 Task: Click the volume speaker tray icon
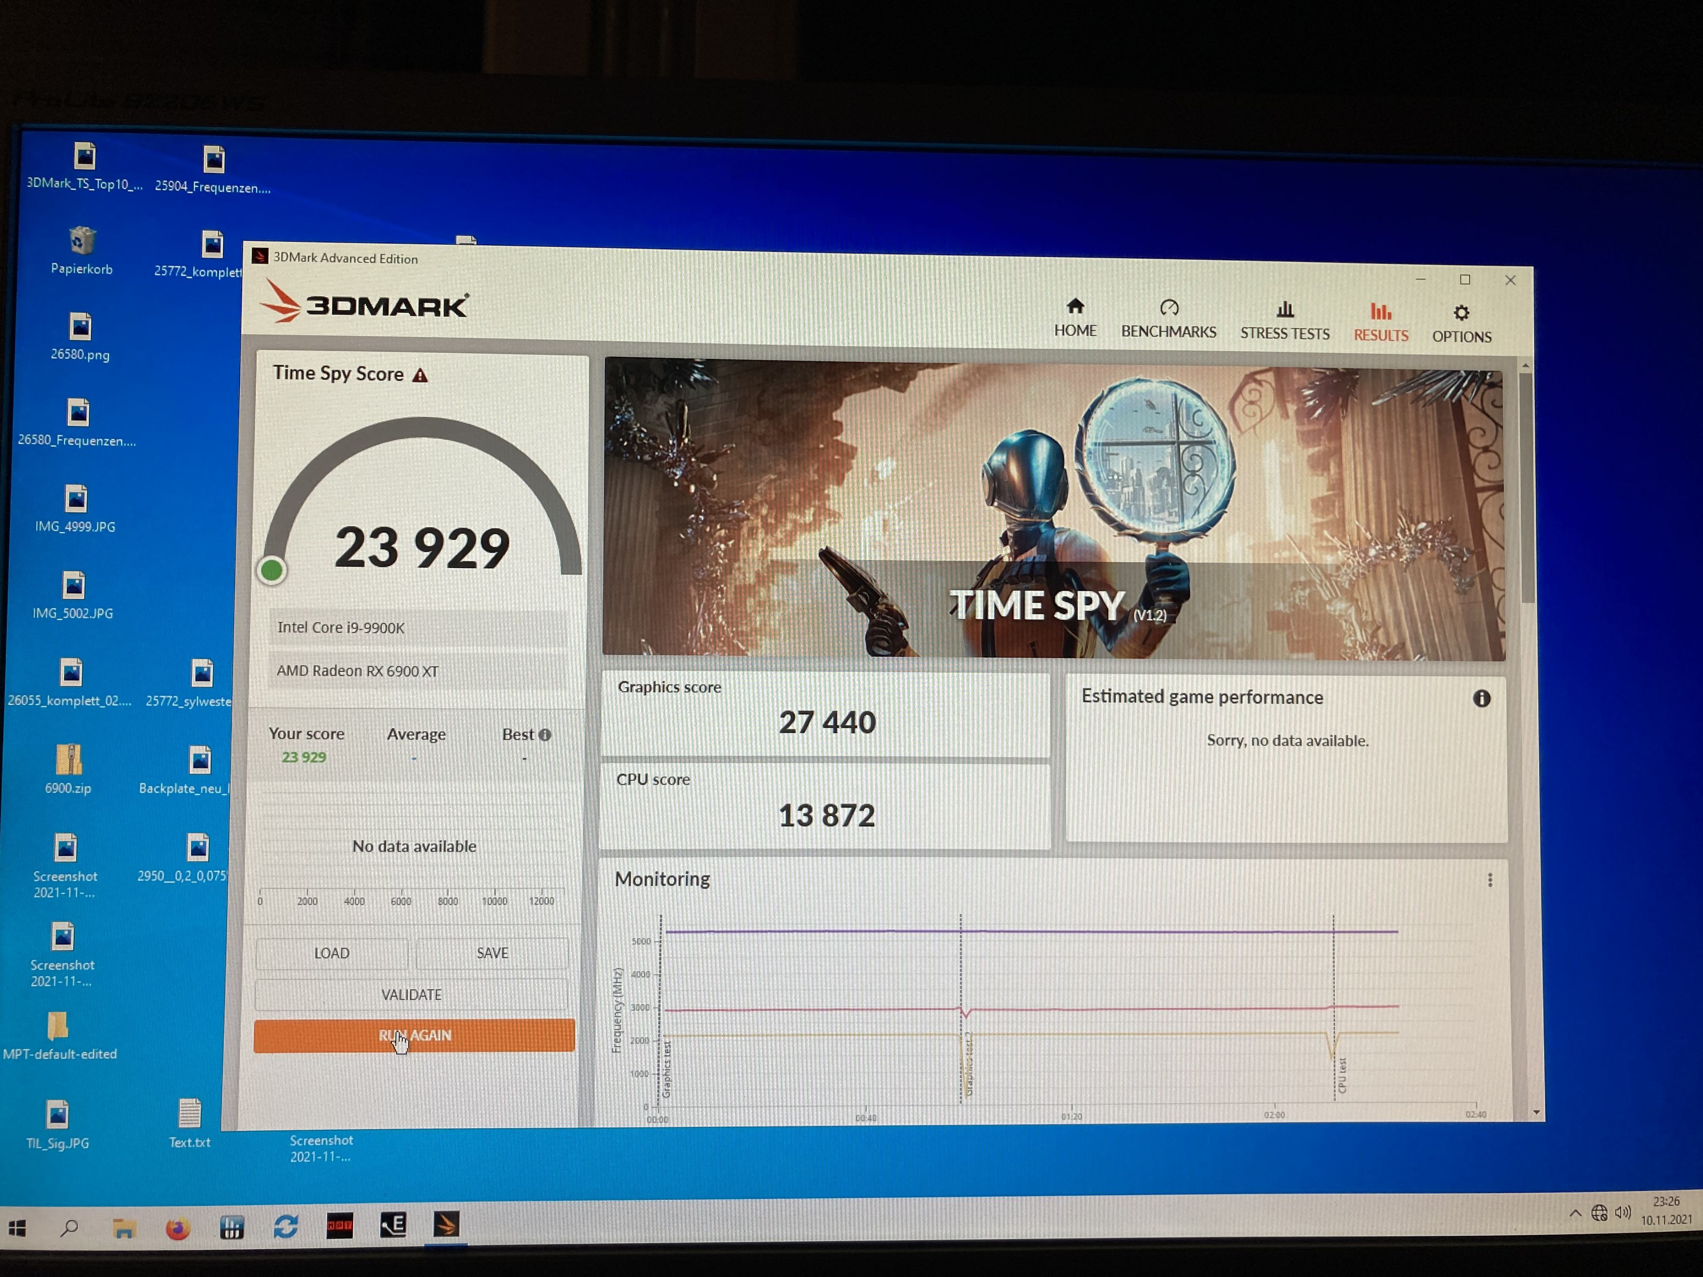tap(1623, 1214)
